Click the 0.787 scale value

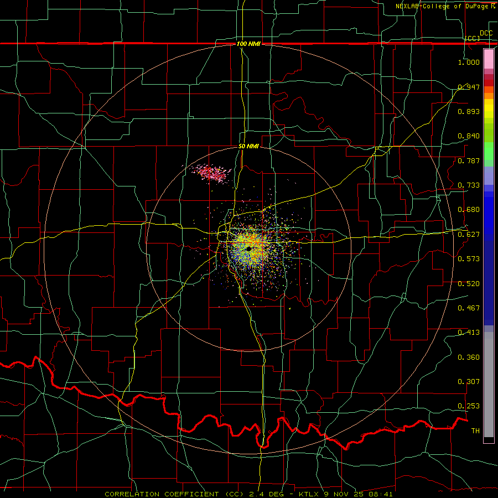click(469, 160)
